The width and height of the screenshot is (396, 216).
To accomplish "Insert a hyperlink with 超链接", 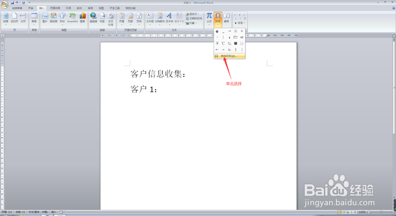I will coord(93,18).
